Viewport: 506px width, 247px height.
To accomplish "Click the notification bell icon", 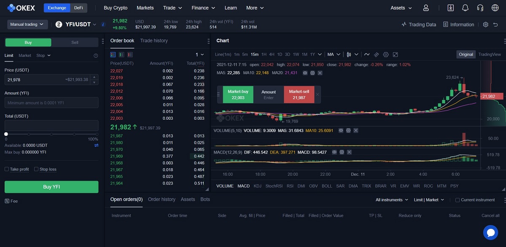I will point(465,8).
